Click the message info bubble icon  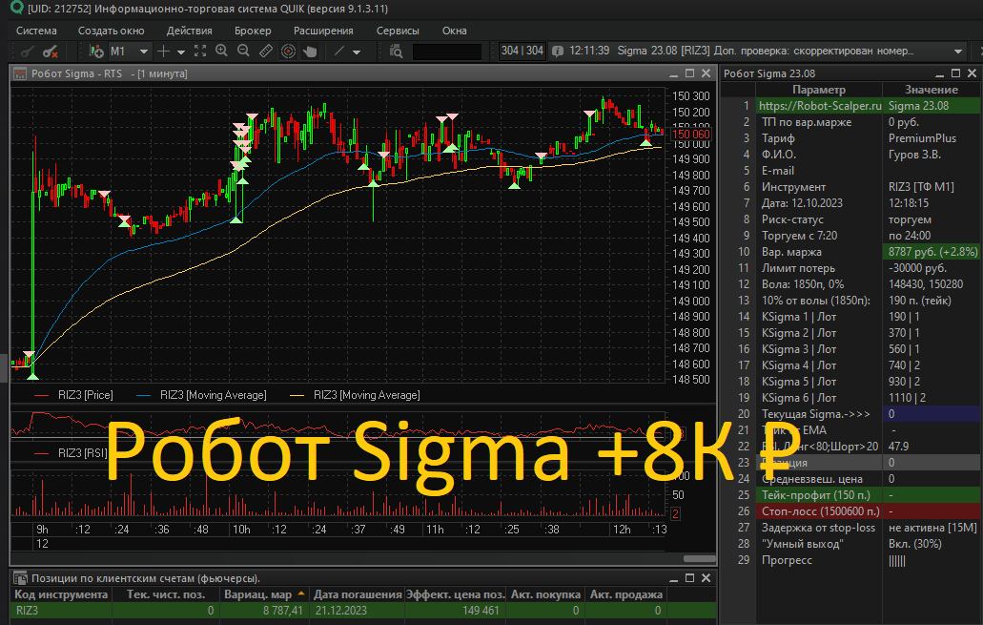[x=558, y=52]
